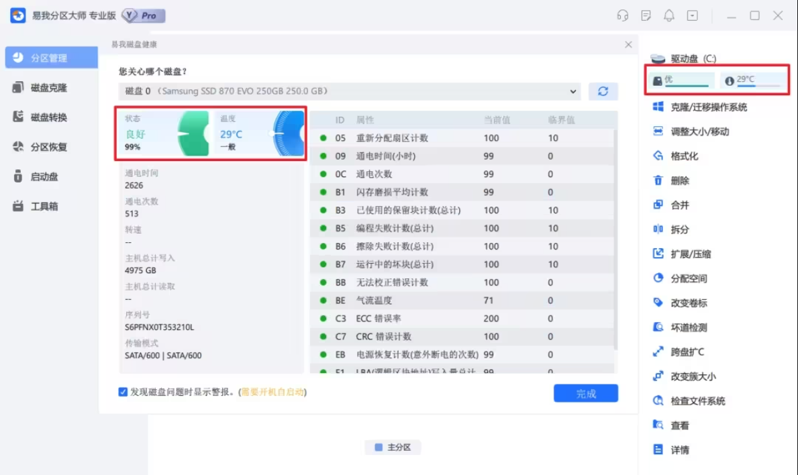Select row B6 擦除失败计数(总计)

coord(462,246)
